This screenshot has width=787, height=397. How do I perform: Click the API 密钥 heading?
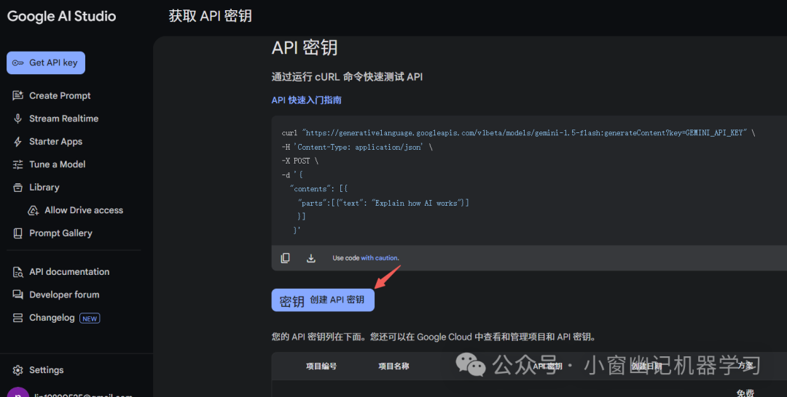click(305, 47)
